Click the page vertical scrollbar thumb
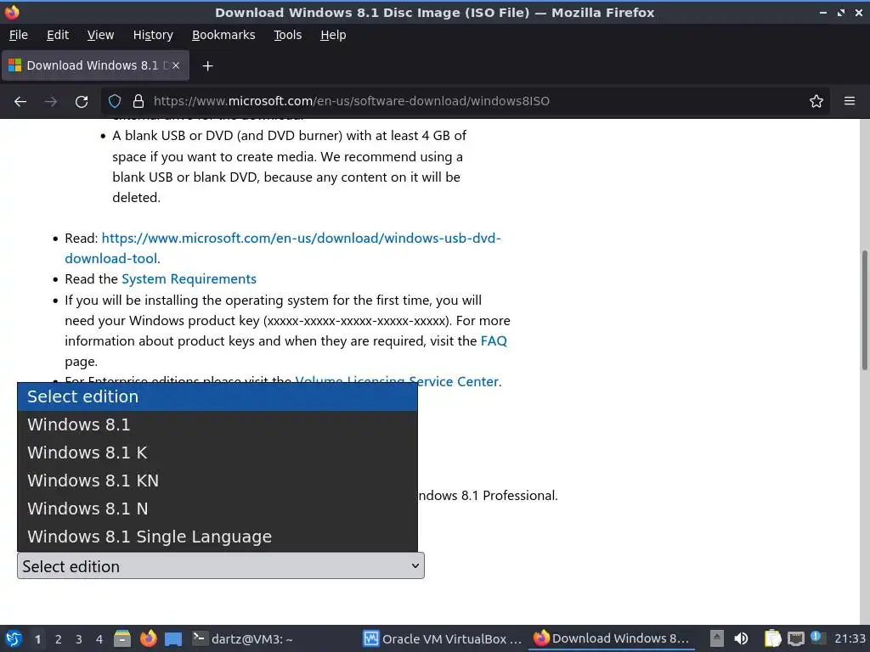Image resolution: width=870 pixels, height=652 pixels. tap(864, 311)
